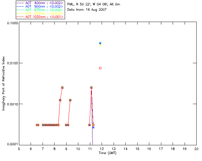
Task: Click the x-axis tick label 16
Action: pyautogui.click(x=149, y=149)
